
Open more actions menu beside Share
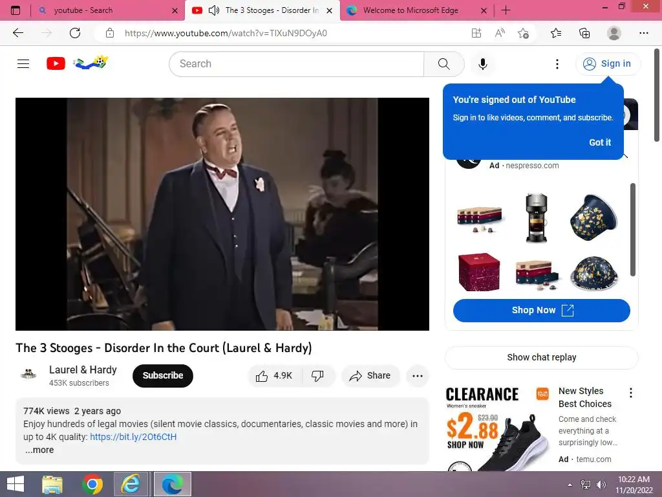(x=417, y=376)
